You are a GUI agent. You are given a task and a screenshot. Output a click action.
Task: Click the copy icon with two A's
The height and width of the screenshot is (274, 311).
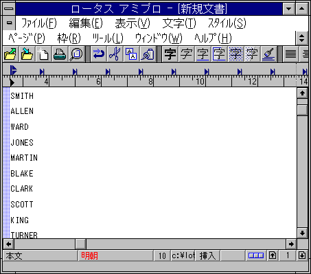coord(132,54)
